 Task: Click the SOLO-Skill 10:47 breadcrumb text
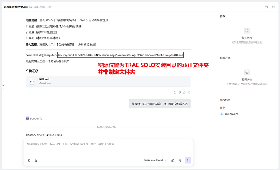pos(43,7)
